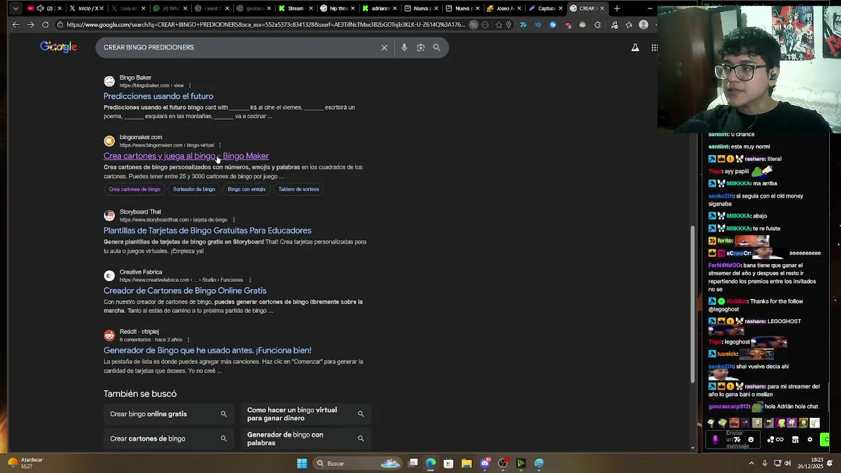
Task: Open Plantillas de Tarjetas de Bingo Gratuitas result
Action: click(207, 231)
